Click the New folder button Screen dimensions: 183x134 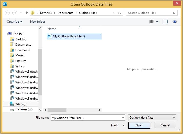click(38, 22)
